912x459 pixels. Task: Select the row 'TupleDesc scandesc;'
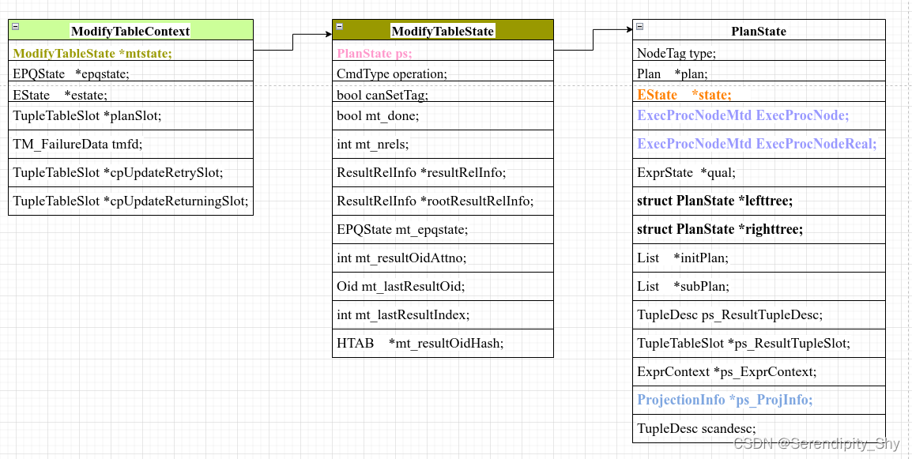[759, 429]
